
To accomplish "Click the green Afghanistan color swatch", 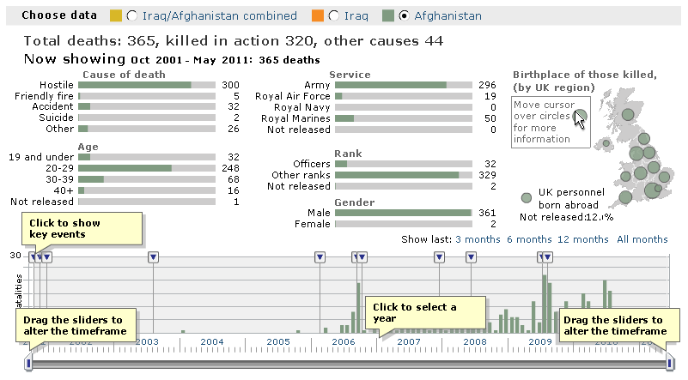I will point(388,15).
